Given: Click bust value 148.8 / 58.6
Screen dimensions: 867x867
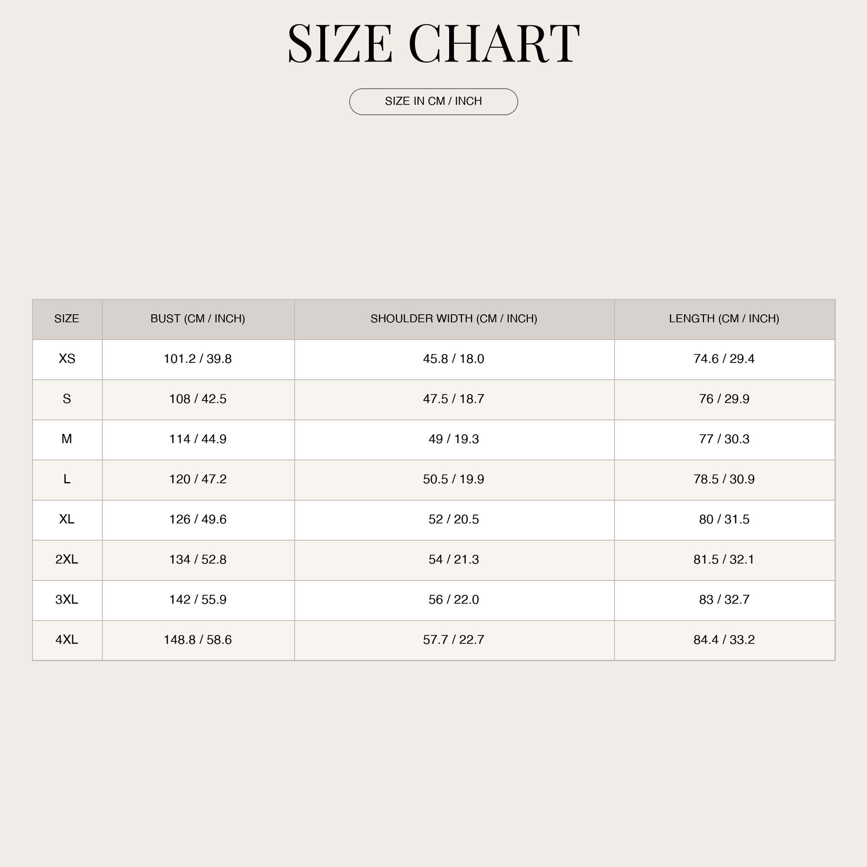Looking at the screenshot, I should [198, 640].
